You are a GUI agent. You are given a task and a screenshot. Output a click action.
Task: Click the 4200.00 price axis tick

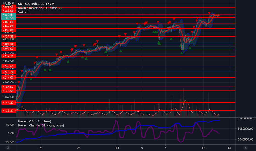click(x=8, y=82)
